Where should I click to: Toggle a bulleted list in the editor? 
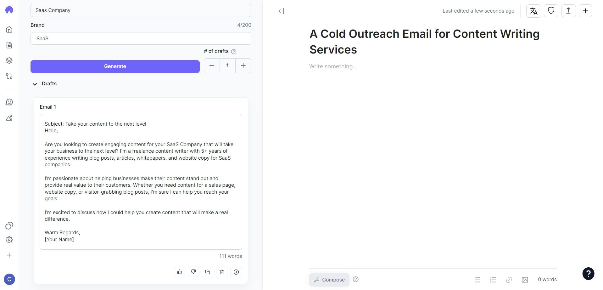pos(477,280)
